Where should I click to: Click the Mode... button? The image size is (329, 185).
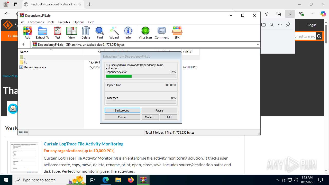click(150, 117)
